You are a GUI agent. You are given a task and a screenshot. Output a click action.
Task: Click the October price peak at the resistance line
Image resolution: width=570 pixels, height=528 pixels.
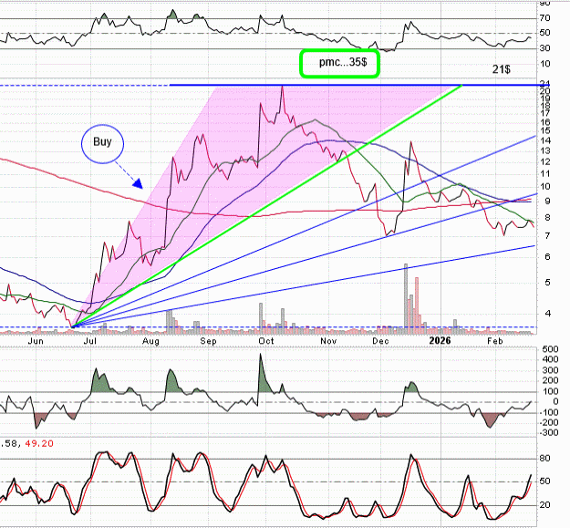[x=283, y=87]
